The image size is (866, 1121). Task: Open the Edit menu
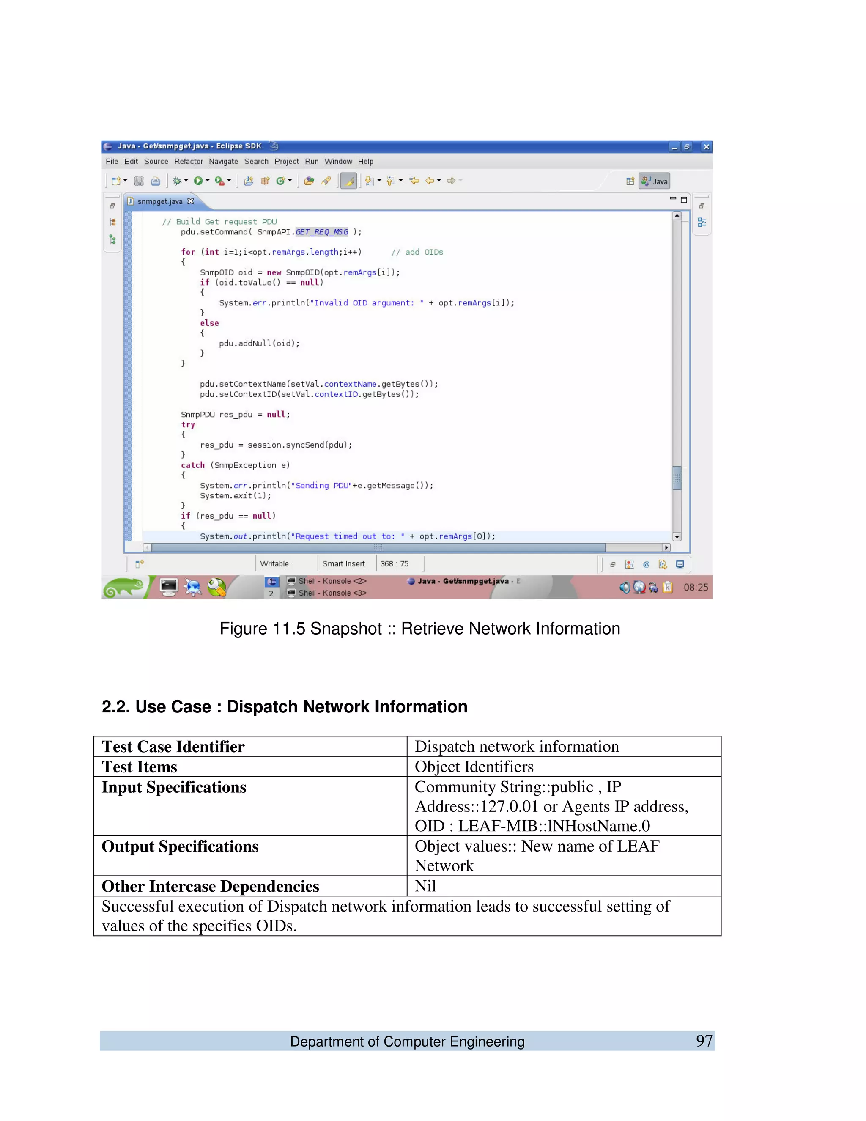point(131,162)
